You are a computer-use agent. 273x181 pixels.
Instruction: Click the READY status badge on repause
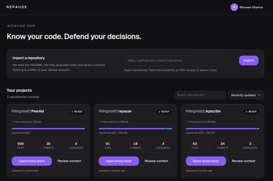tap(164, 112)
